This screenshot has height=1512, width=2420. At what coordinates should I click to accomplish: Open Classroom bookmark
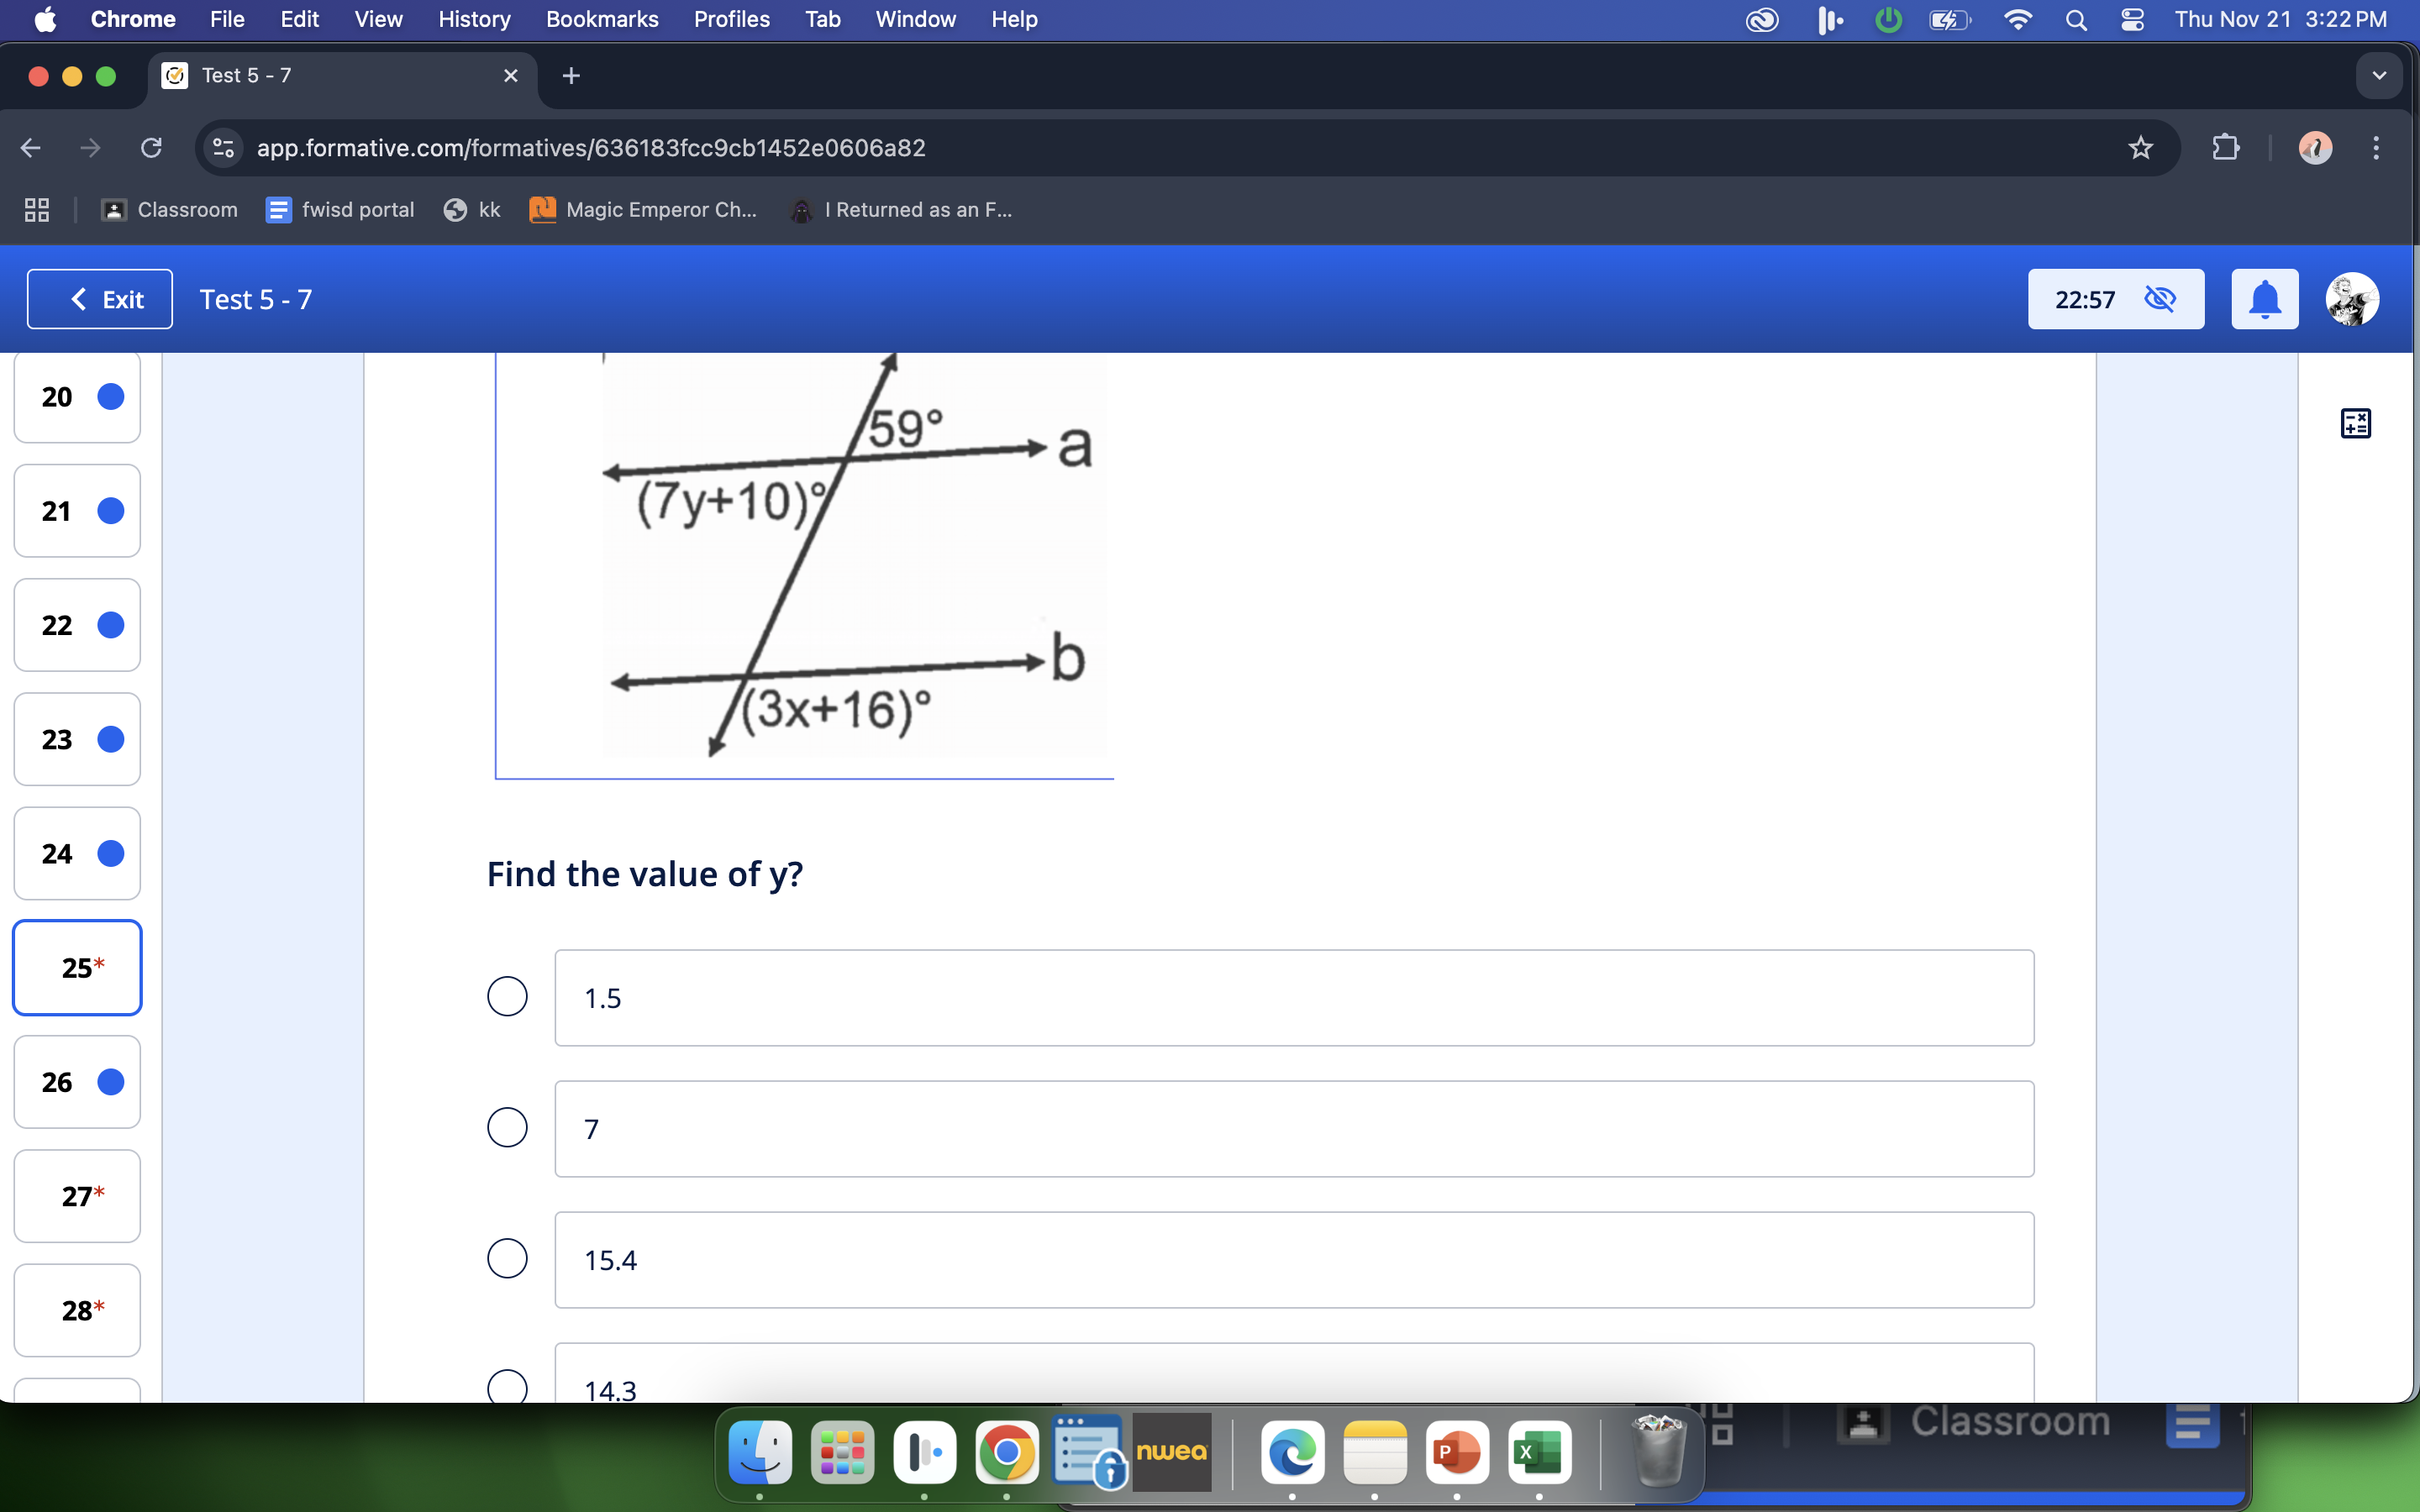[x=170, y=210]
